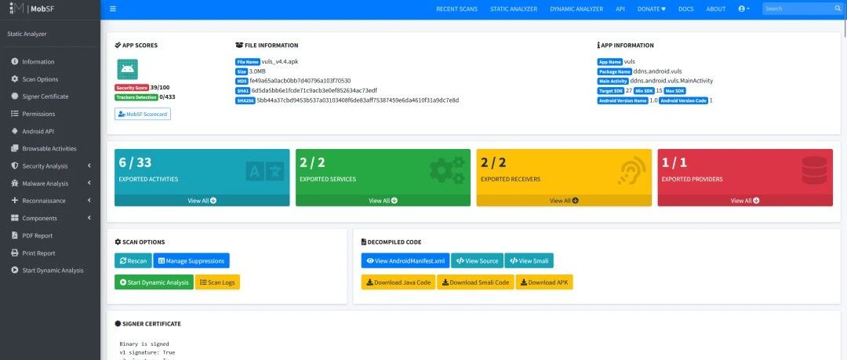Open API page in top navigation

(620, 9)
